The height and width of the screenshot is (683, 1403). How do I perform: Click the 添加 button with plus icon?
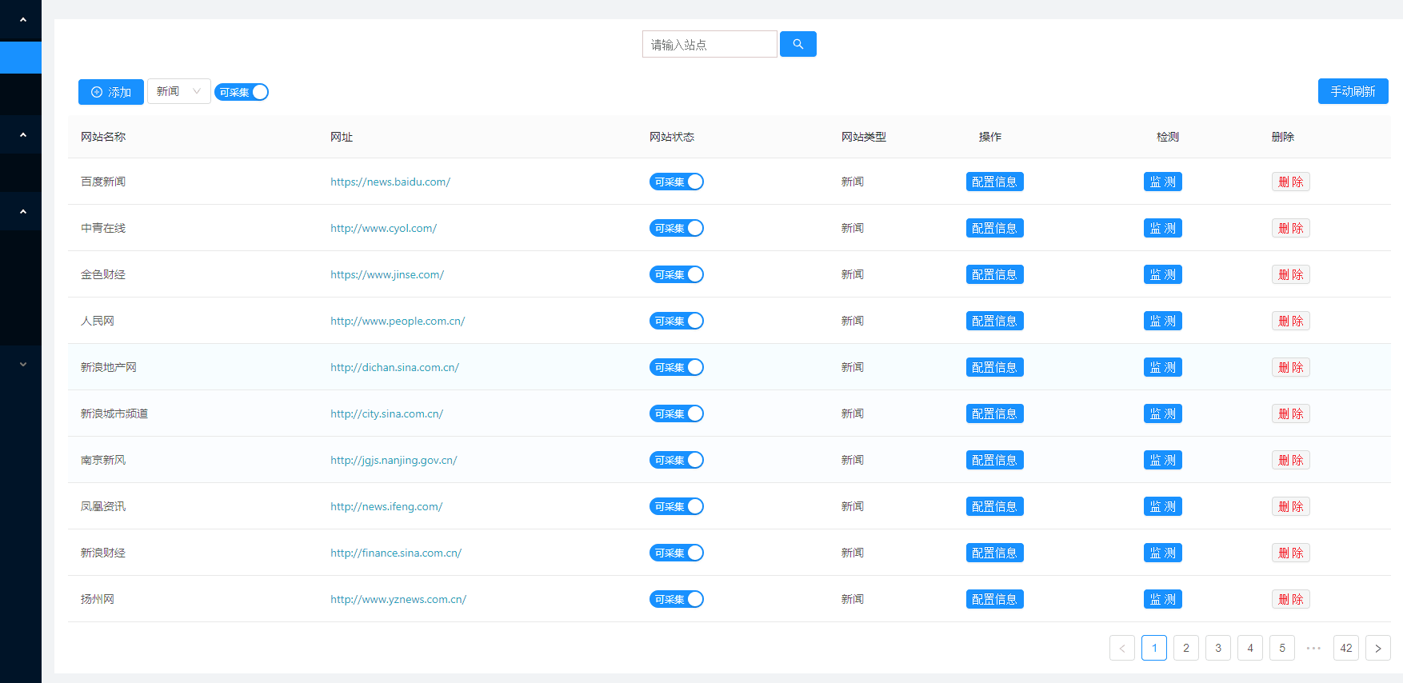point(111,92)
